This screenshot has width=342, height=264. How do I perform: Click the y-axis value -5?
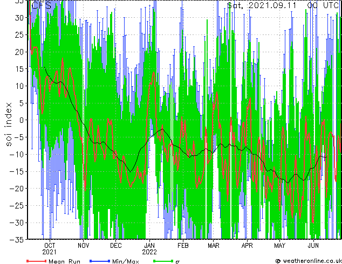click(x=19, y=137)
